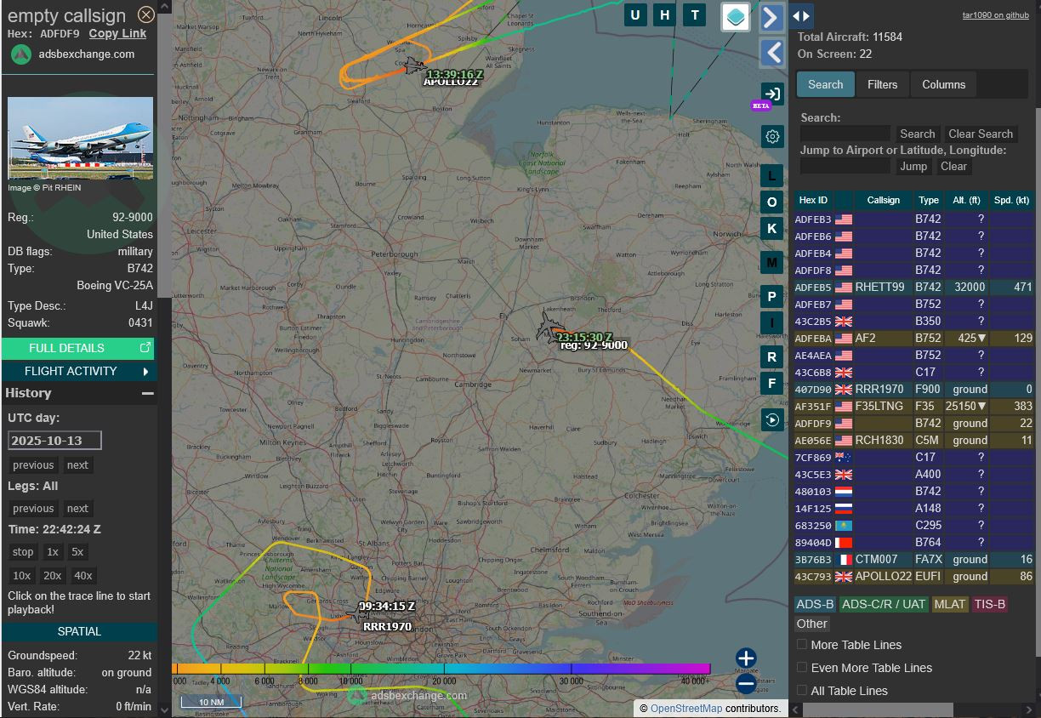The width and height of the screenshot is (1041, 718).
Task: Click the replay playback circle icon
Action: (772, 419)
